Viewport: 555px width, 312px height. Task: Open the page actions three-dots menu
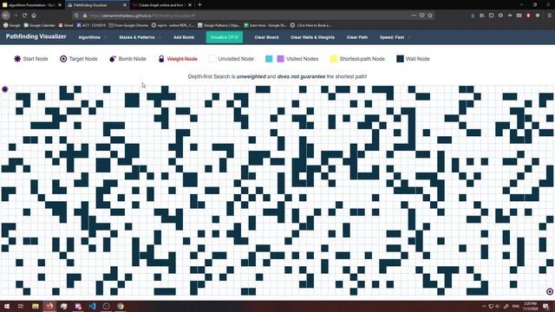(x=414, y=16)
